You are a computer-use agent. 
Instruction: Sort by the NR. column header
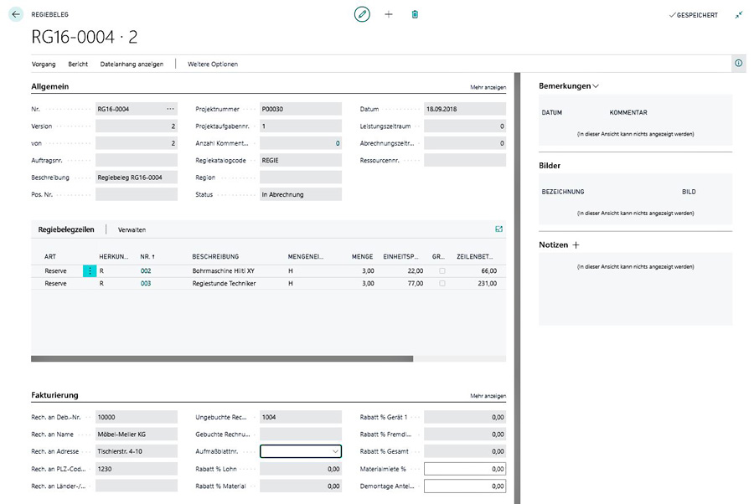coord(147,256)
